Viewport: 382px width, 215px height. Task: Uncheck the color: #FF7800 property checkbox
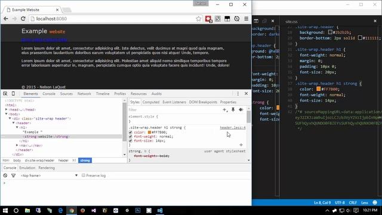click(x=130, y=133)
